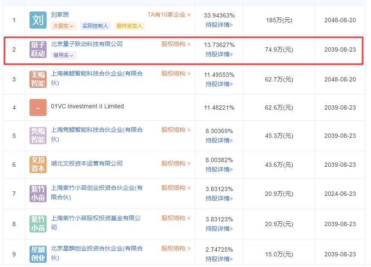Click the 文投资本 logo icon
371x267 pixels.
point(38,165)
